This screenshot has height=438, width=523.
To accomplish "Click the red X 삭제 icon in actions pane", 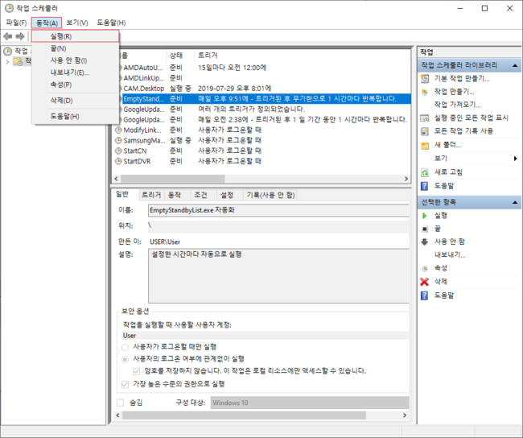I will (x=424, y=281).
